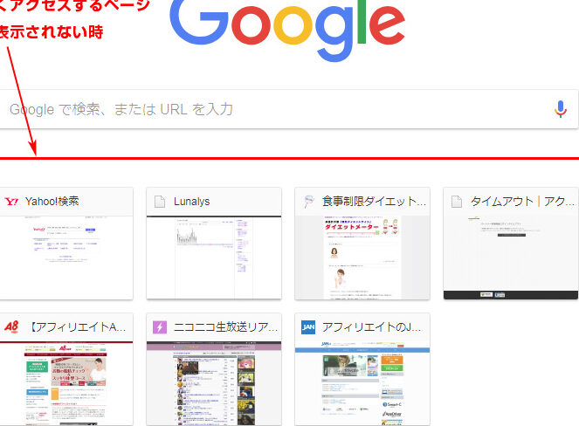Image resolution: width=579 pixels, height=426 pixels.
Task: Open the タイムアウト tile title
Action: 522,202
